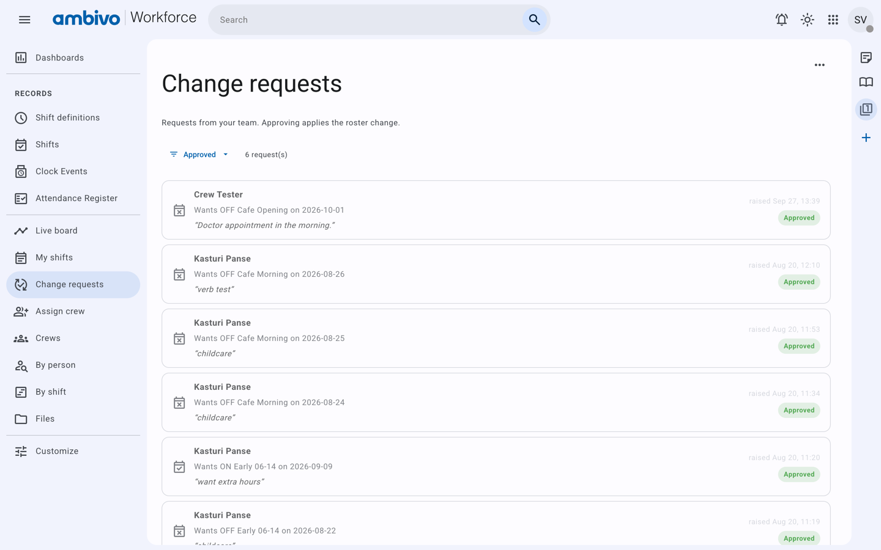
Task: Open Customize settings in the sidebar
Action: pos(73,451)
